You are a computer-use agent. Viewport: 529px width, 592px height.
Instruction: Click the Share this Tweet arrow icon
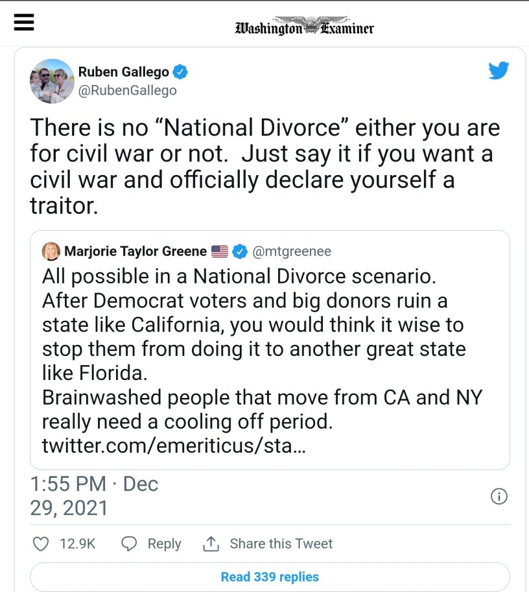(x=211, y=543)
